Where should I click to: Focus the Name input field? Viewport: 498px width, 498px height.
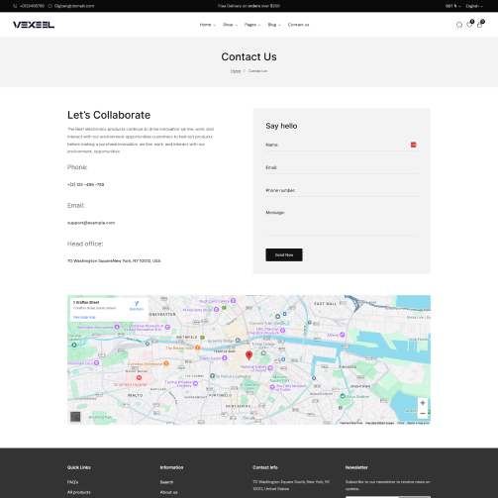pos(342,145)
